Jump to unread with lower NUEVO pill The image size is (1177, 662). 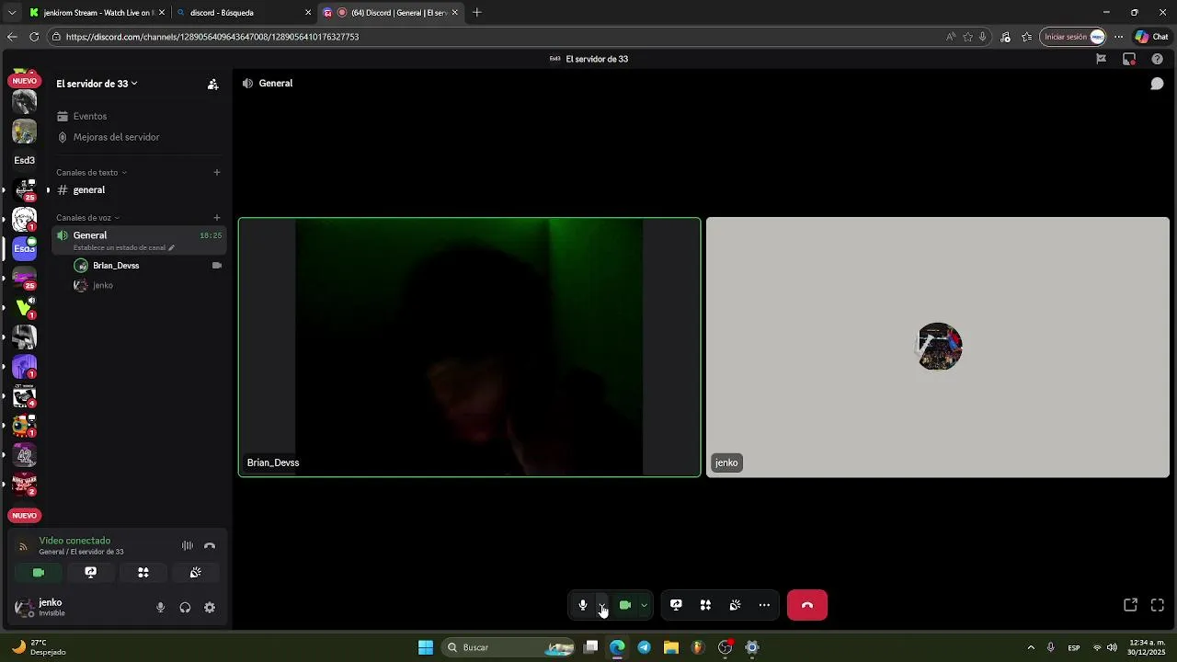25,516
